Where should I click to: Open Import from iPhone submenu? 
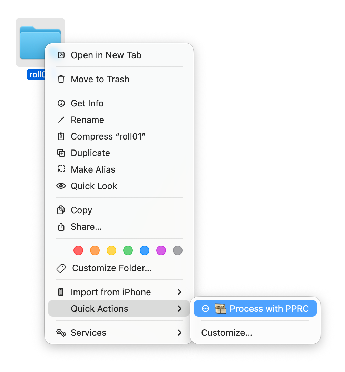pos(119,292)
